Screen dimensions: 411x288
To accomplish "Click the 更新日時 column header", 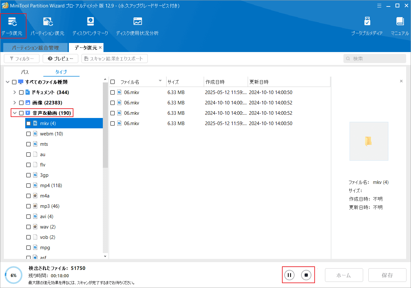I will point(289,82).
